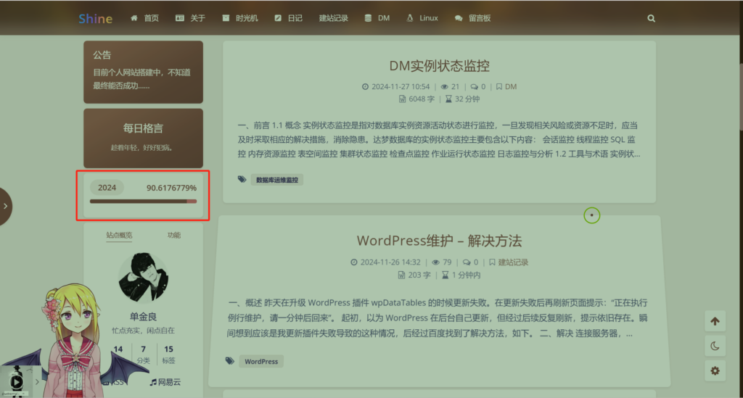This screenshot has height=398, width=743.
Task: Open the 首页 home menu item
Action: pyautogui.click(x=144, y=18)
